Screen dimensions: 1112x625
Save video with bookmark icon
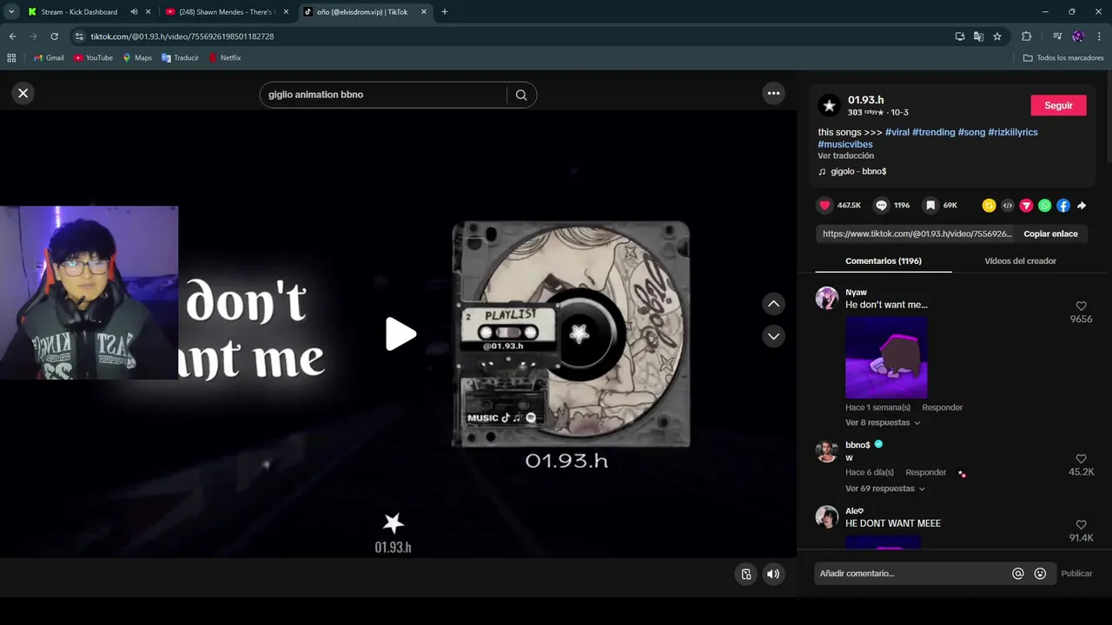click(930, 206)
